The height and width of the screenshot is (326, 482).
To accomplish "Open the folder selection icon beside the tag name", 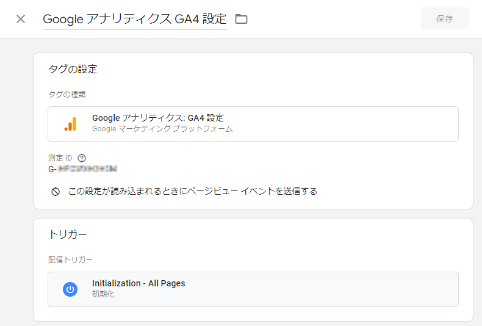I will pyautogui.click(x=242, y=19).
